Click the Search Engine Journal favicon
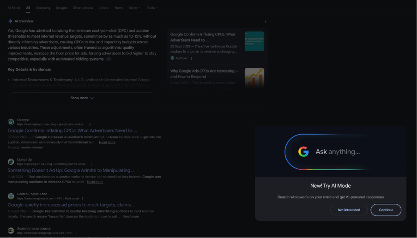The width and height of the screenshot is (417, 238). tap(11, 231)
